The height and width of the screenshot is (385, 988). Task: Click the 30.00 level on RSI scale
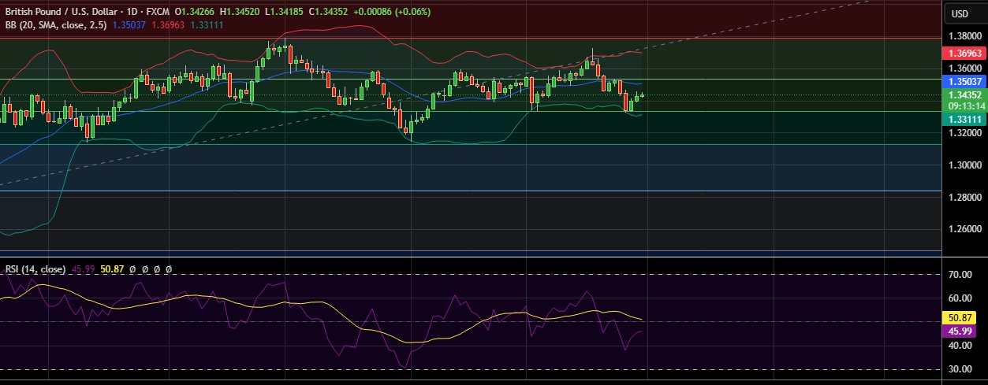pyautogui.click(x=960, y=369)
